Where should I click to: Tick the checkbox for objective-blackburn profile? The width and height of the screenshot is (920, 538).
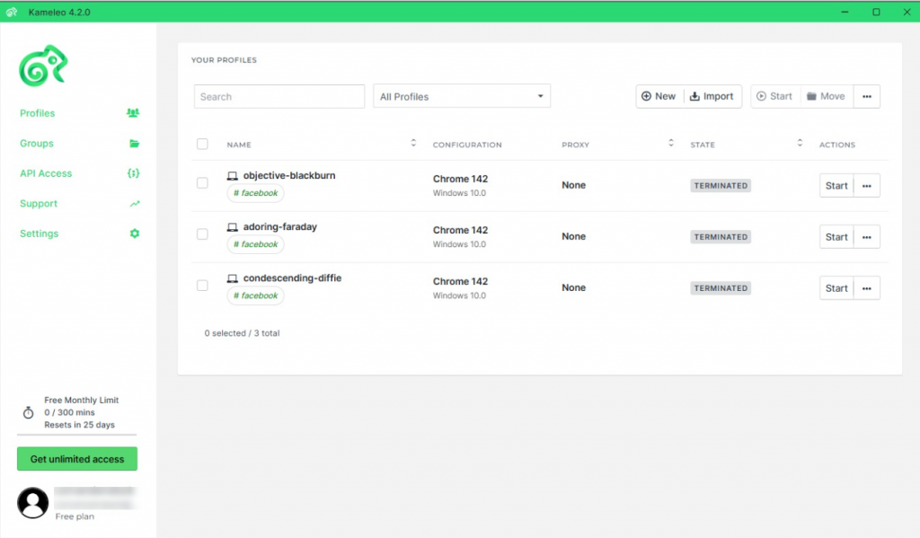pos(202,183)
